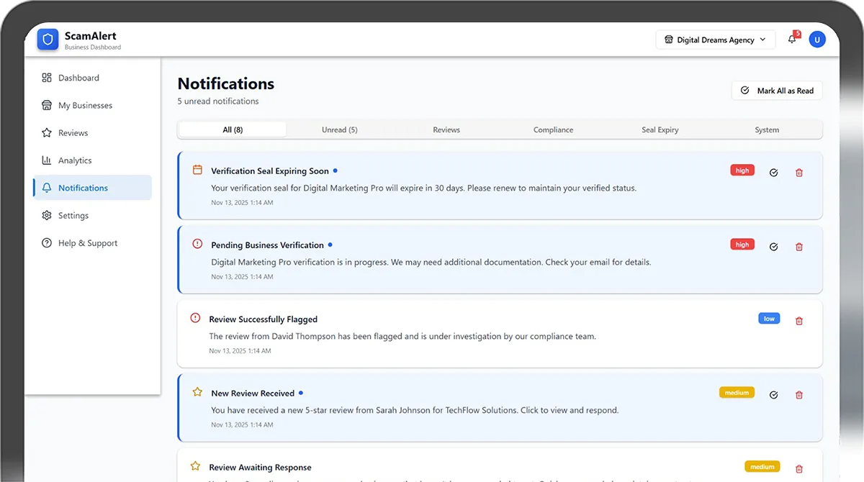The image size is (864, 482).
Task: Go to Analytics in the sidebar
Action: [75, 160]
